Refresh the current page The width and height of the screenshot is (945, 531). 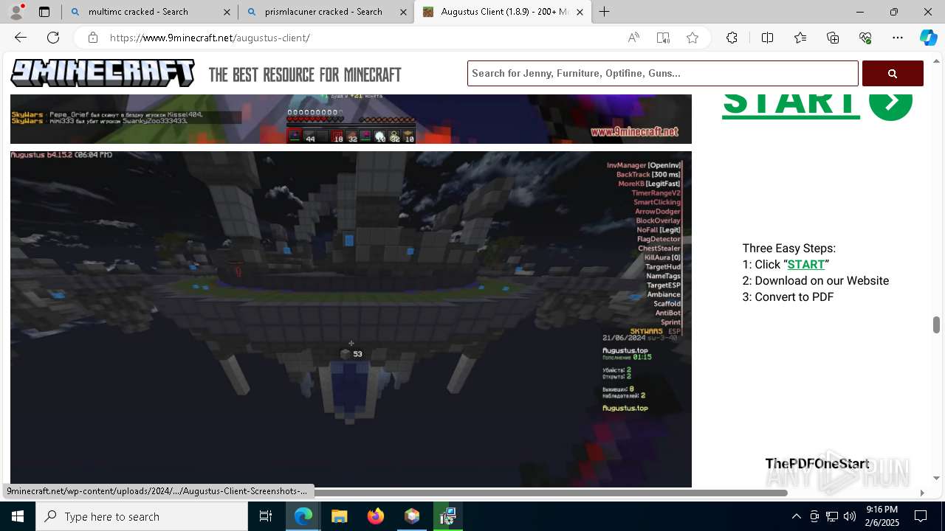[x=53, y=38]
